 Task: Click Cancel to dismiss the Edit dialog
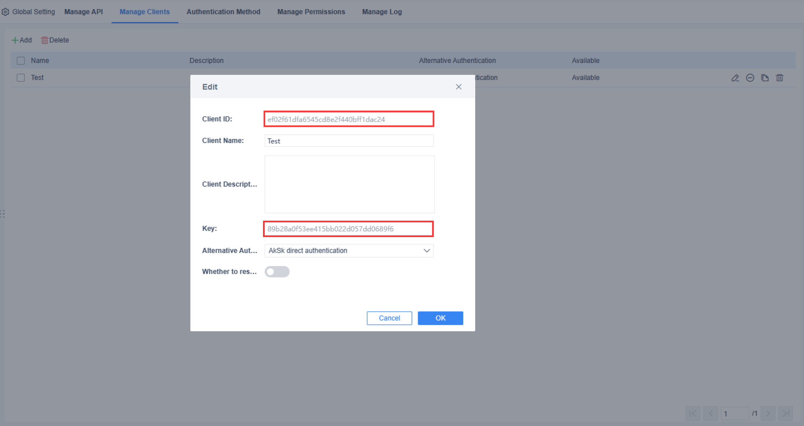pyautogui.click(x=389, y=318)
